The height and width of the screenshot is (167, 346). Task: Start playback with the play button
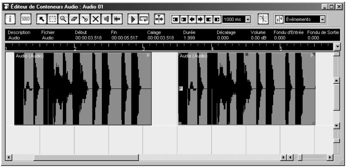point(133,19)
